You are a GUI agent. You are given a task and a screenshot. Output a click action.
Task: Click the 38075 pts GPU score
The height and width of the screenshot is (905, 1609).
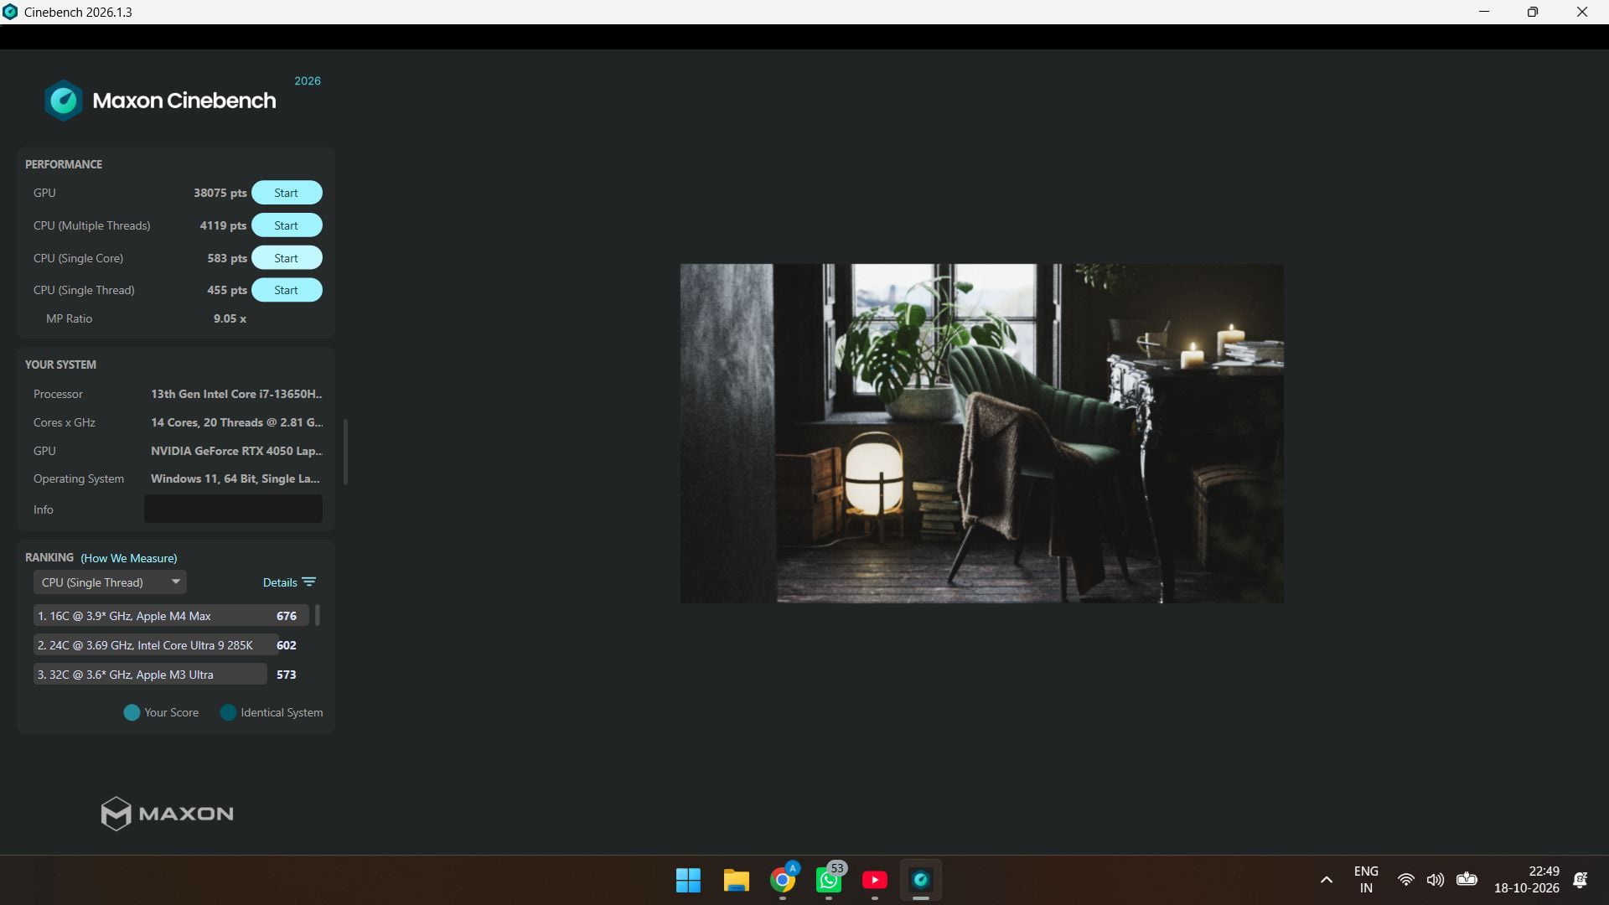tap(220, 193)
